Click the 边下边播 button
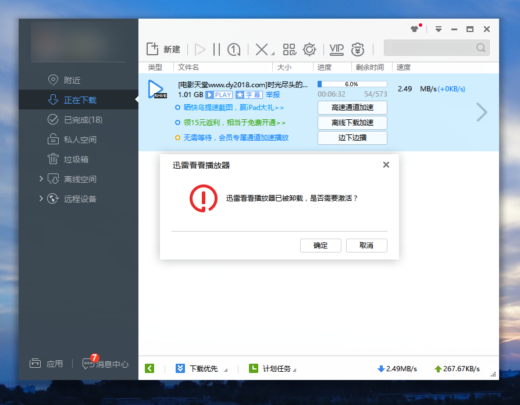 click(x=352, y=138)
